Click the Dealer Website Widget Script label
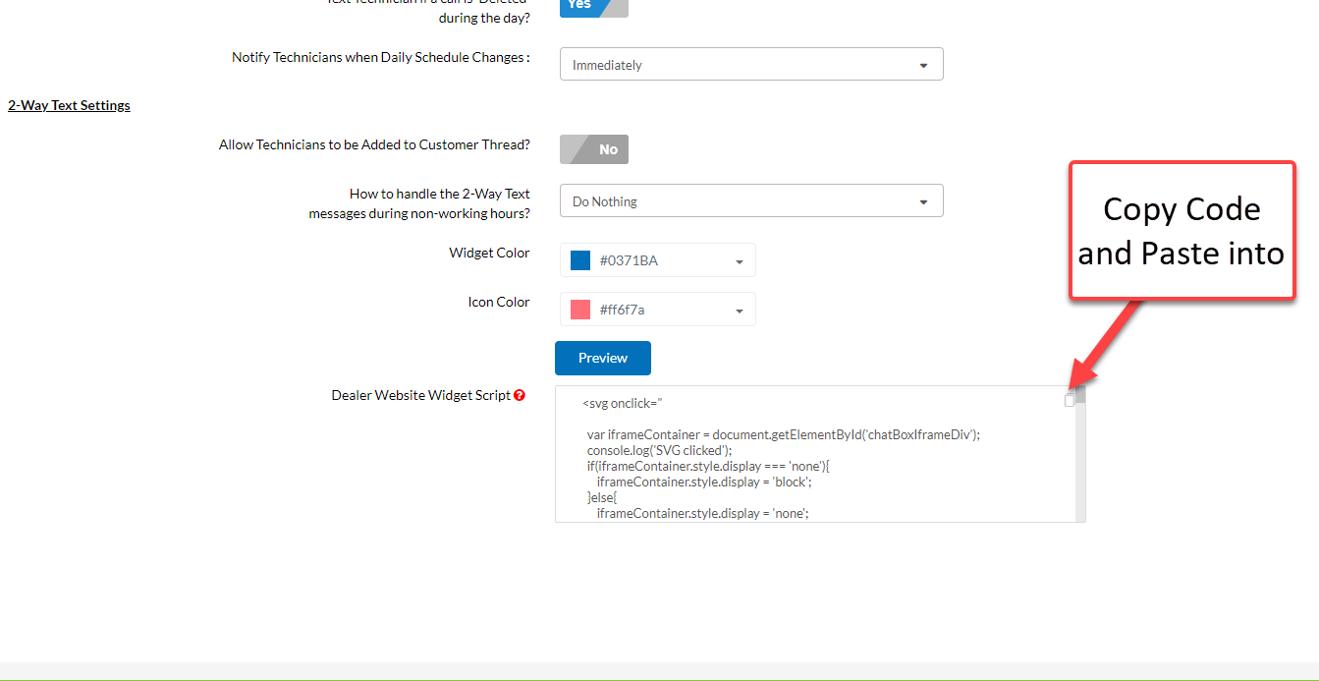 coord(420,395)
